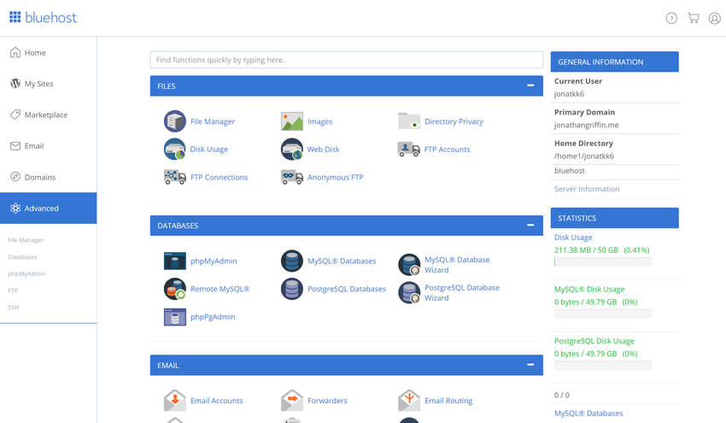
Task: Click the shopping cart icon
Action: pos(694,18)
